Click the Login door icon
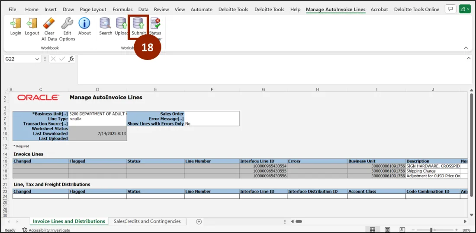This screenshot has height=233, width=476. [16, 24]
